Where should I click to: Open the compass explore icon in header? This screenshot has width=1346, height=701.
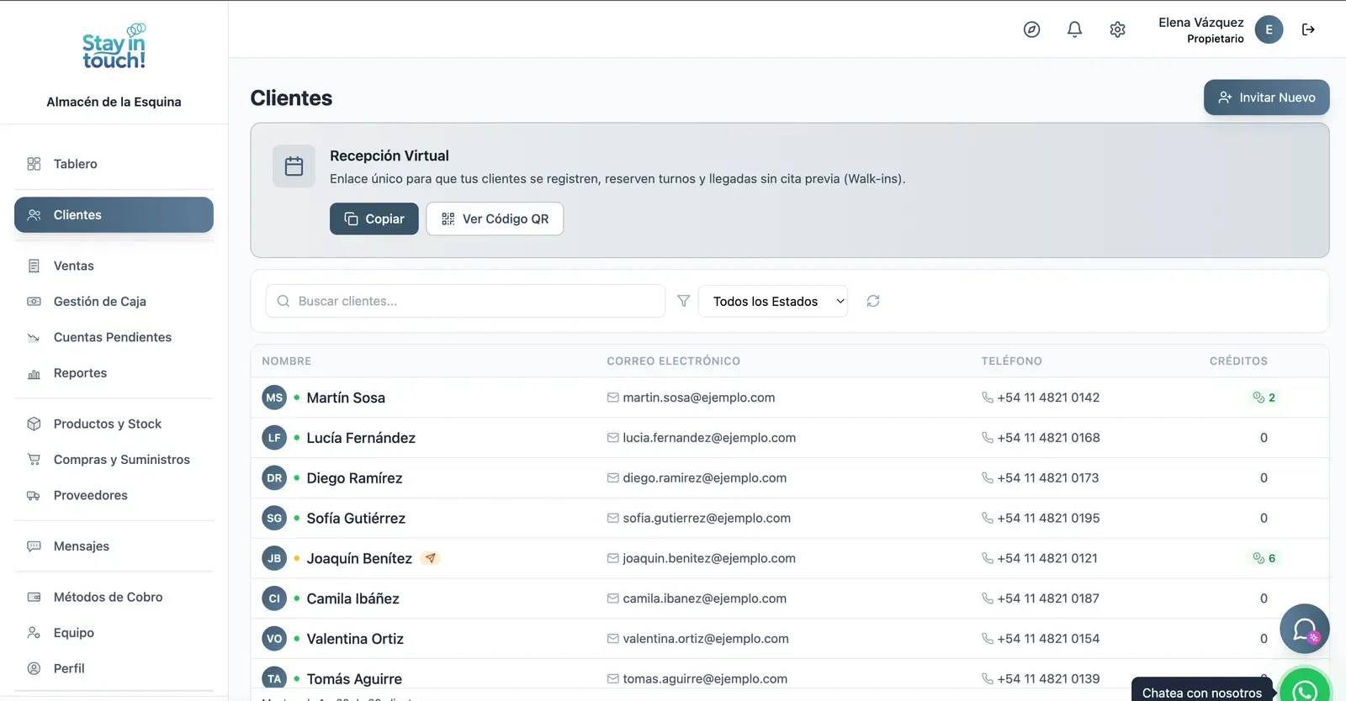click(1031, 29)
